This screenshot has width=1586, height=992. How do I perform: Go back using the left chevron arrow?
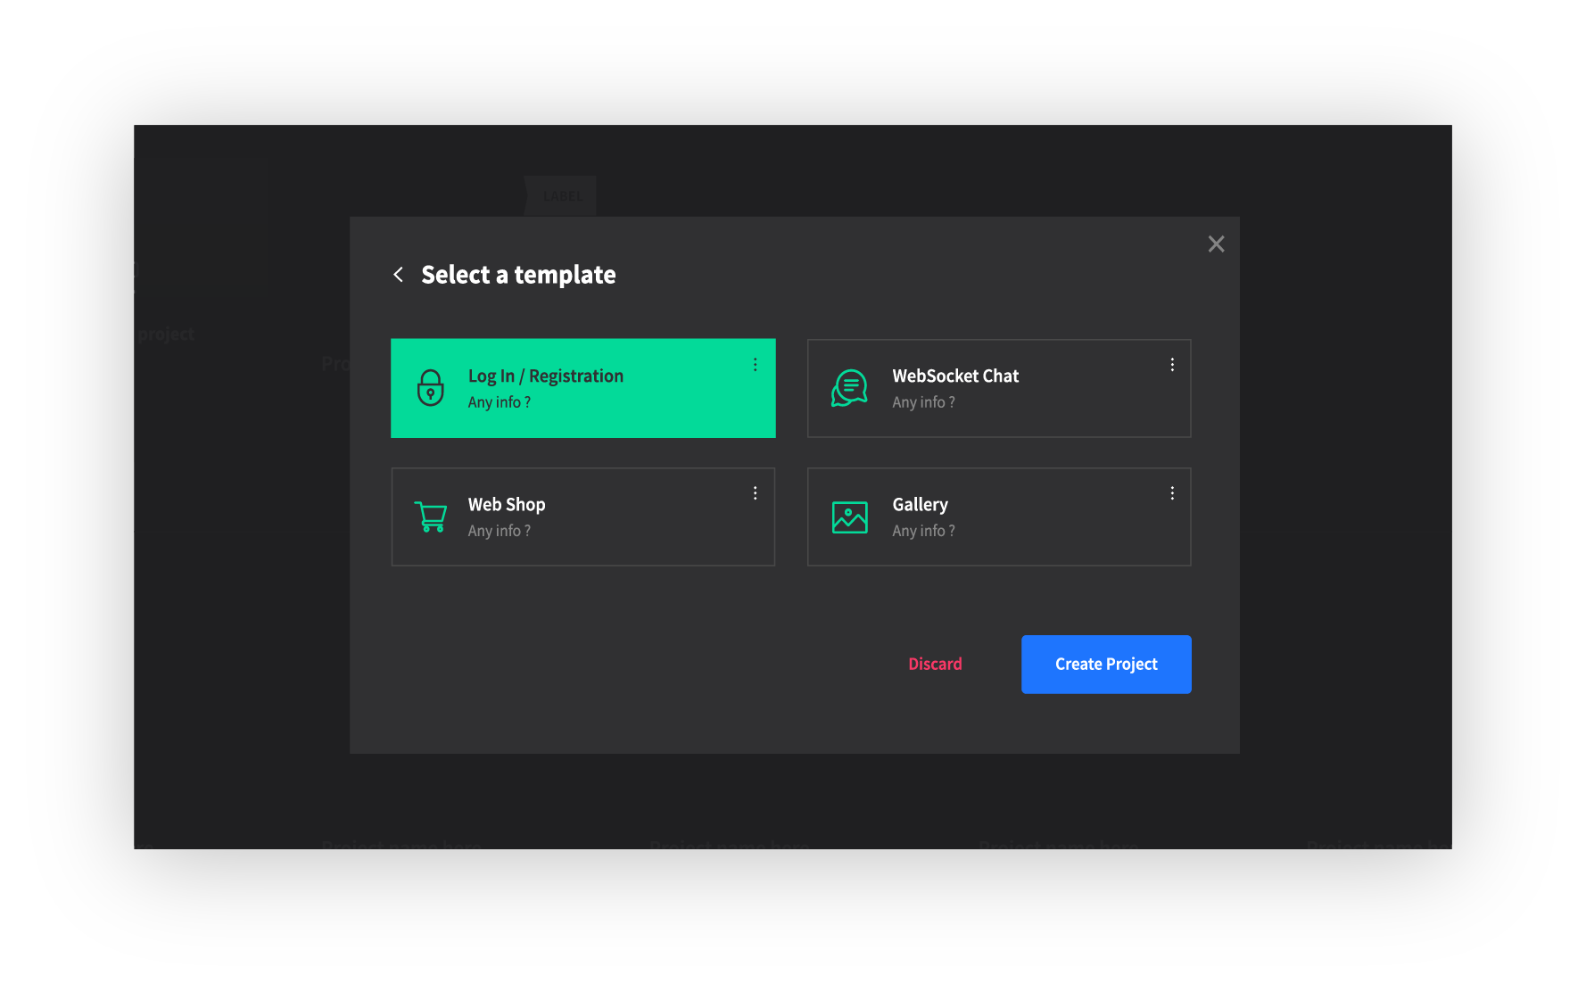(399, 275)
